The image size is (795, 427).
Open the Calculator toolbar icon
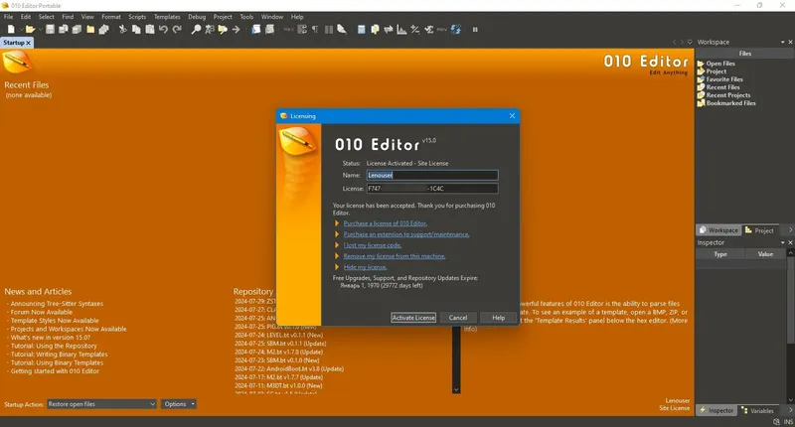pos(361,30)
